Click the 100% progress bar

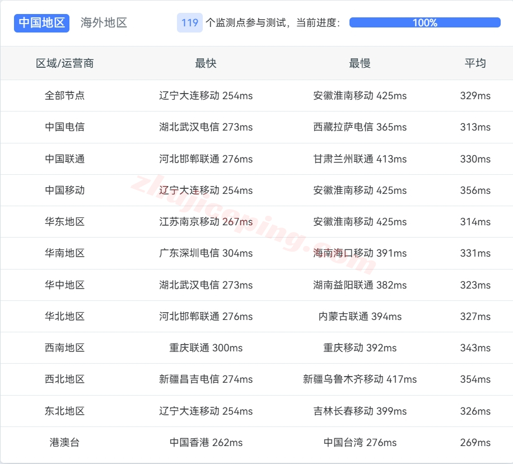425,23
